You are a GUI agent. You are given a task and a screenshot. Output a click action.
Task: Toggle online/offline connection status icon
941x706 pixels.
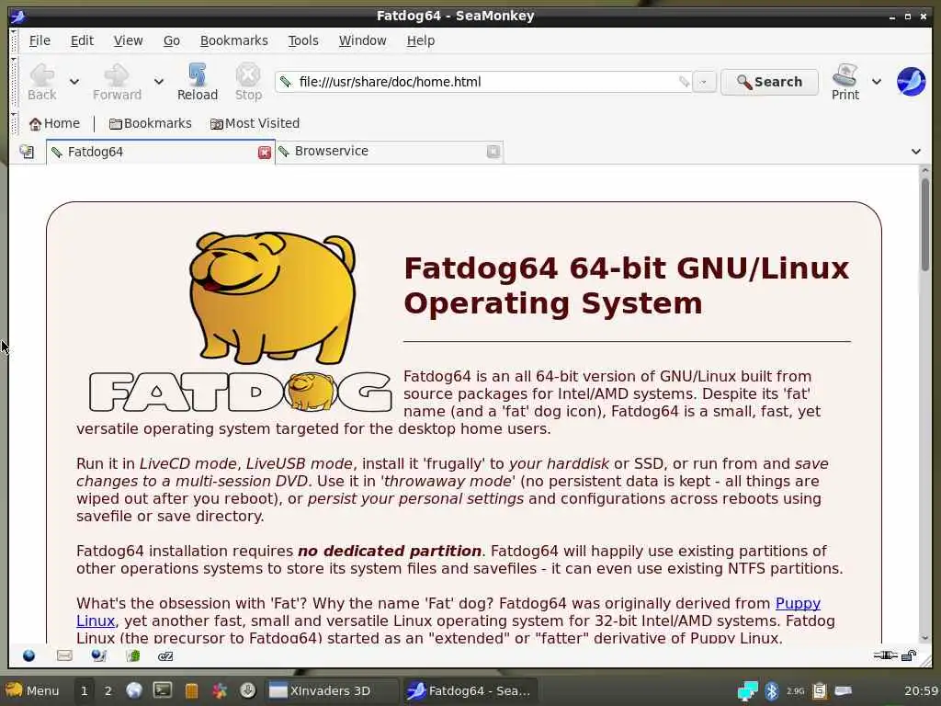pyautogui.click(x=885, y=655)
